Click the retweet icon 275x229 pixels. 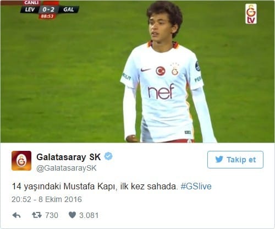(37, 215)
